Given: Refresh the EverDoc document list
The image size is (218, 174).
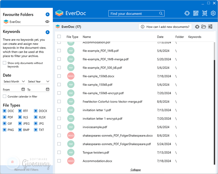Looking at the screenshot, I should (197, 27).
